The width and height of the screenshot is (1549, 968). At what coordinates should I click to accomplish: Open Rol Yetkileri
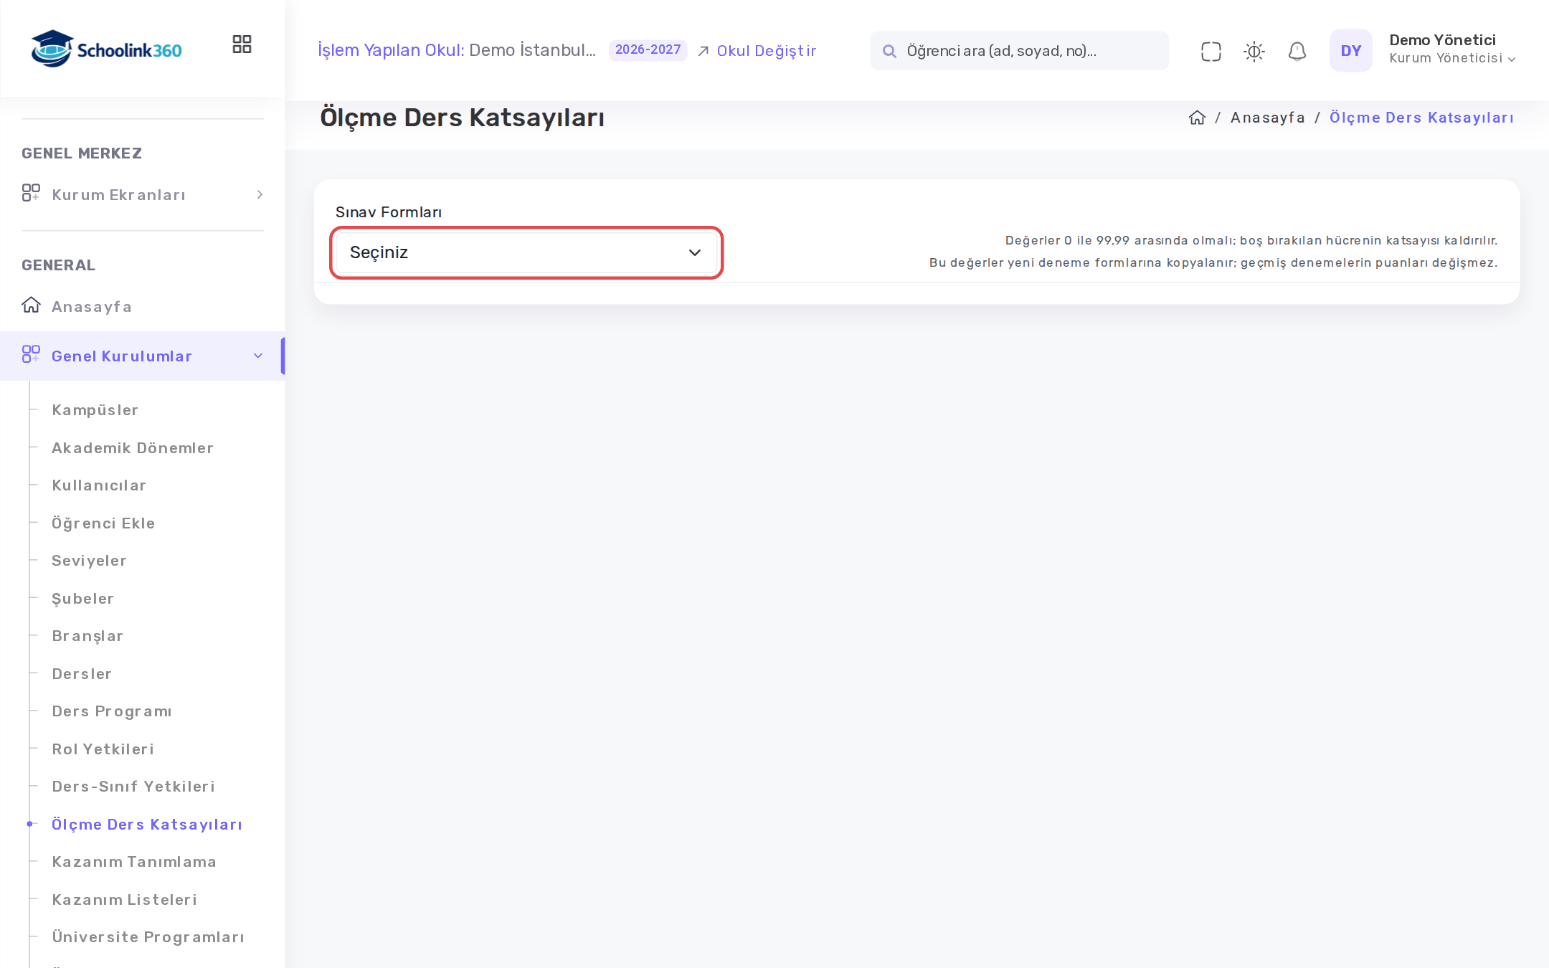tap(103, 749)
